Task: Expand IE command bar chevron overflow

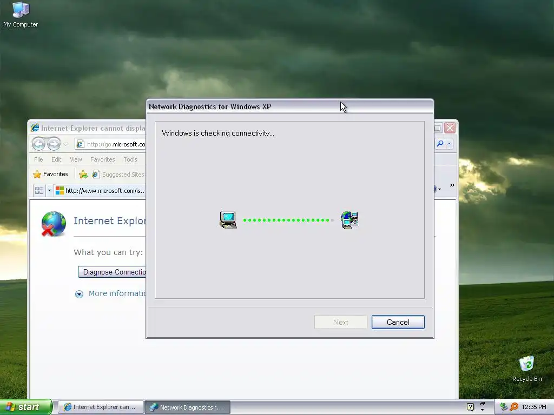Action: (452, 185)
